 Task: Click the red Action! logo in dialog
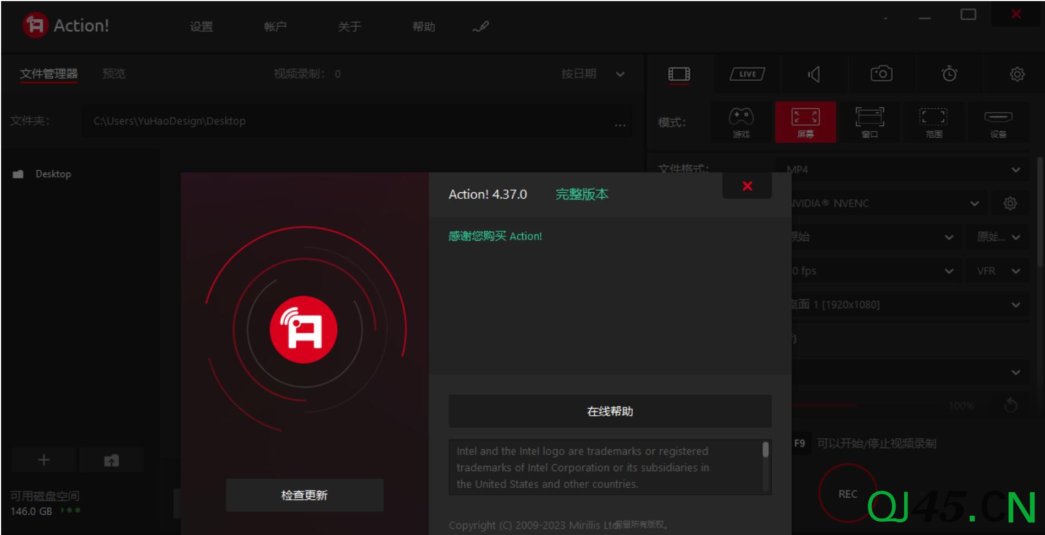[303, 330]
